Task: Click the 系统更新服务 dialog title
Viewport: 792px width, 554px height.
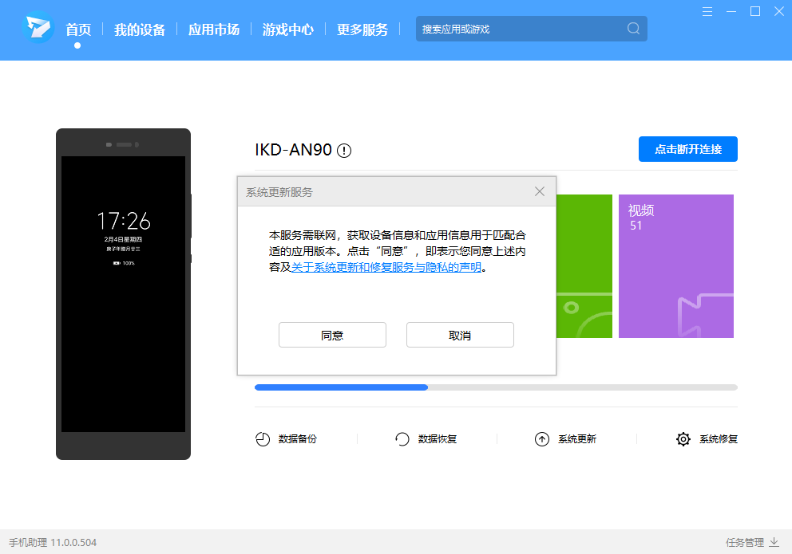Action: tap(279, 192)
